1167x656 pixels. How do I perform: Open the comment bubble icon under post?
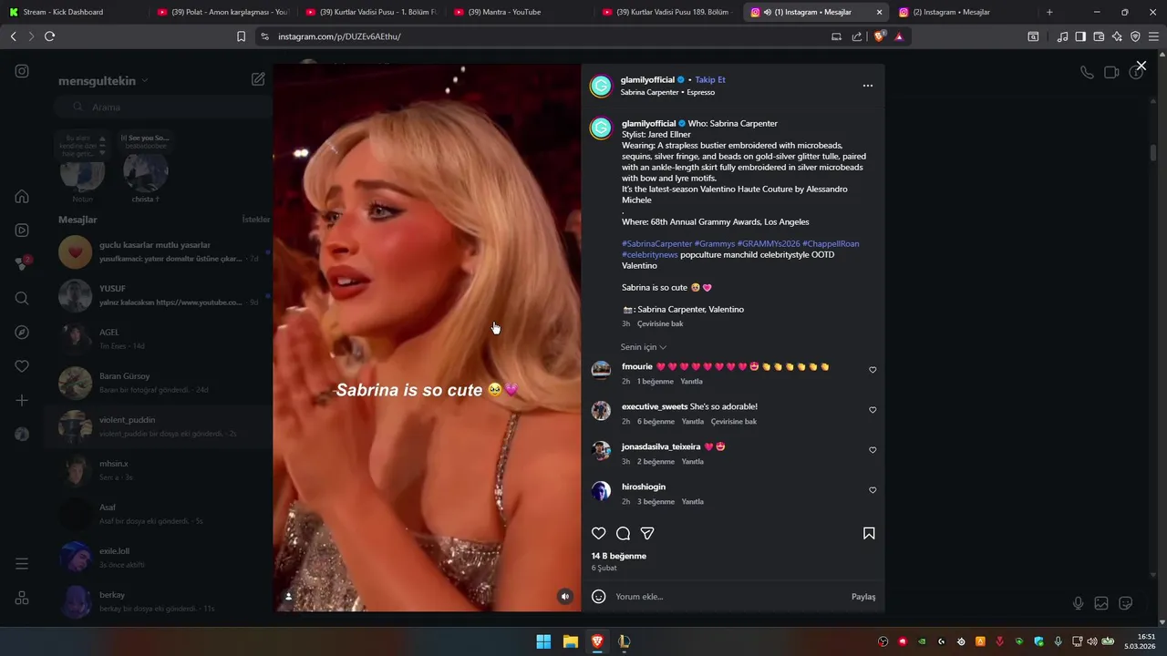coord(623,533)
